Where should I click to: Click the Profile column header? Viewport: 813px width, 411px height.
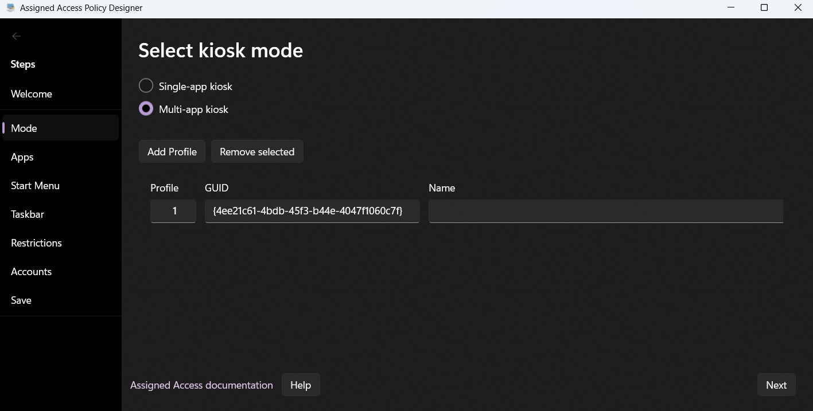(x=165, y=188)
